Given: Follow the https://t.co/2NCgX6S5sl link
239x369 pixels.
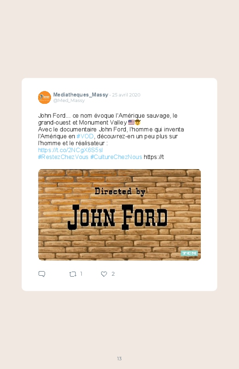Looking at the screenshot, I should click(x=70, y=150).
